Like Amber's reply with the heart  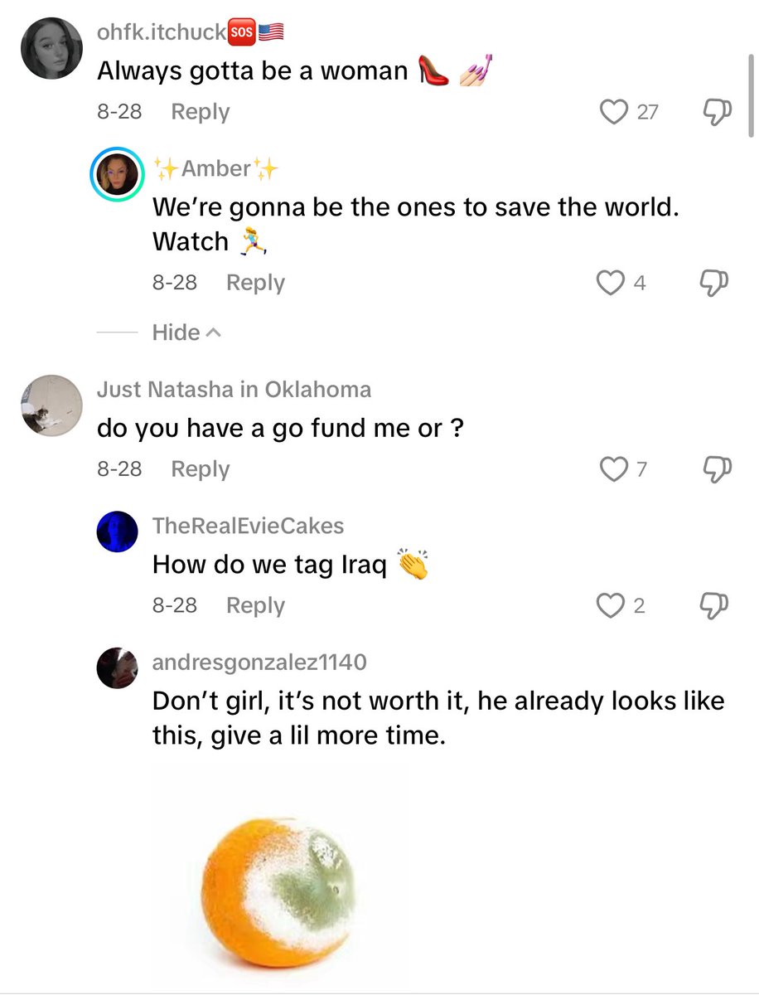pyautogui.click(x=611, y=283)
